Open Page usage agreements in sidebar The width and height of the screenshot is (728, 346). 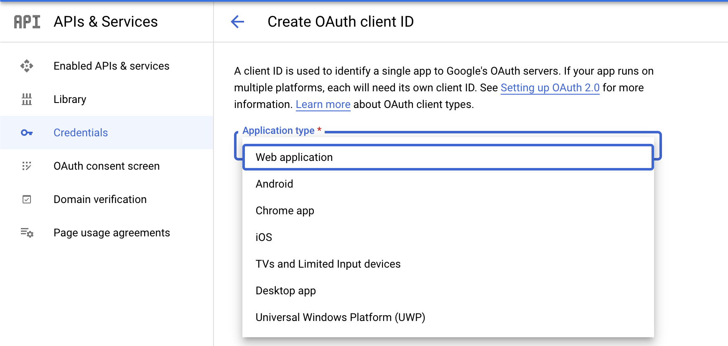[112, 233]
